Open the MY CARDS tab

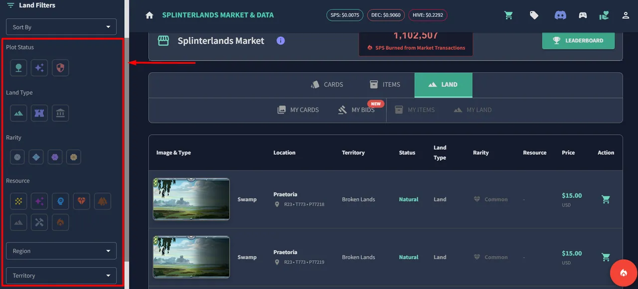tap(298, 110)
